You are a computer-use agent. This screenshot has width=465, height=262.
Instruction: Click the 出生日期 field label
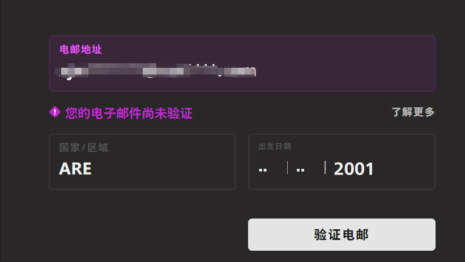coord(275,146)
